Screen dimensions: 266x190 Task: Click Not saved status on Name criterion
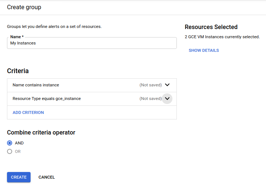tap(151, 85)
